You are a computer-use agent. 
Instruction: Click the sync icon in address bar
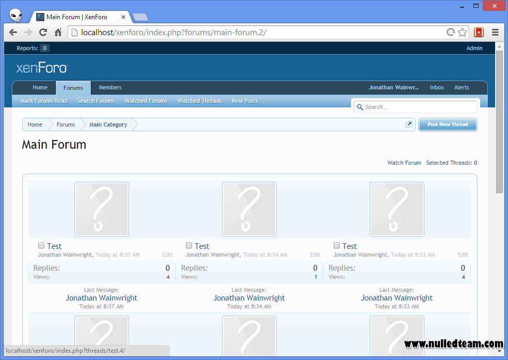[x=451, y=32]
